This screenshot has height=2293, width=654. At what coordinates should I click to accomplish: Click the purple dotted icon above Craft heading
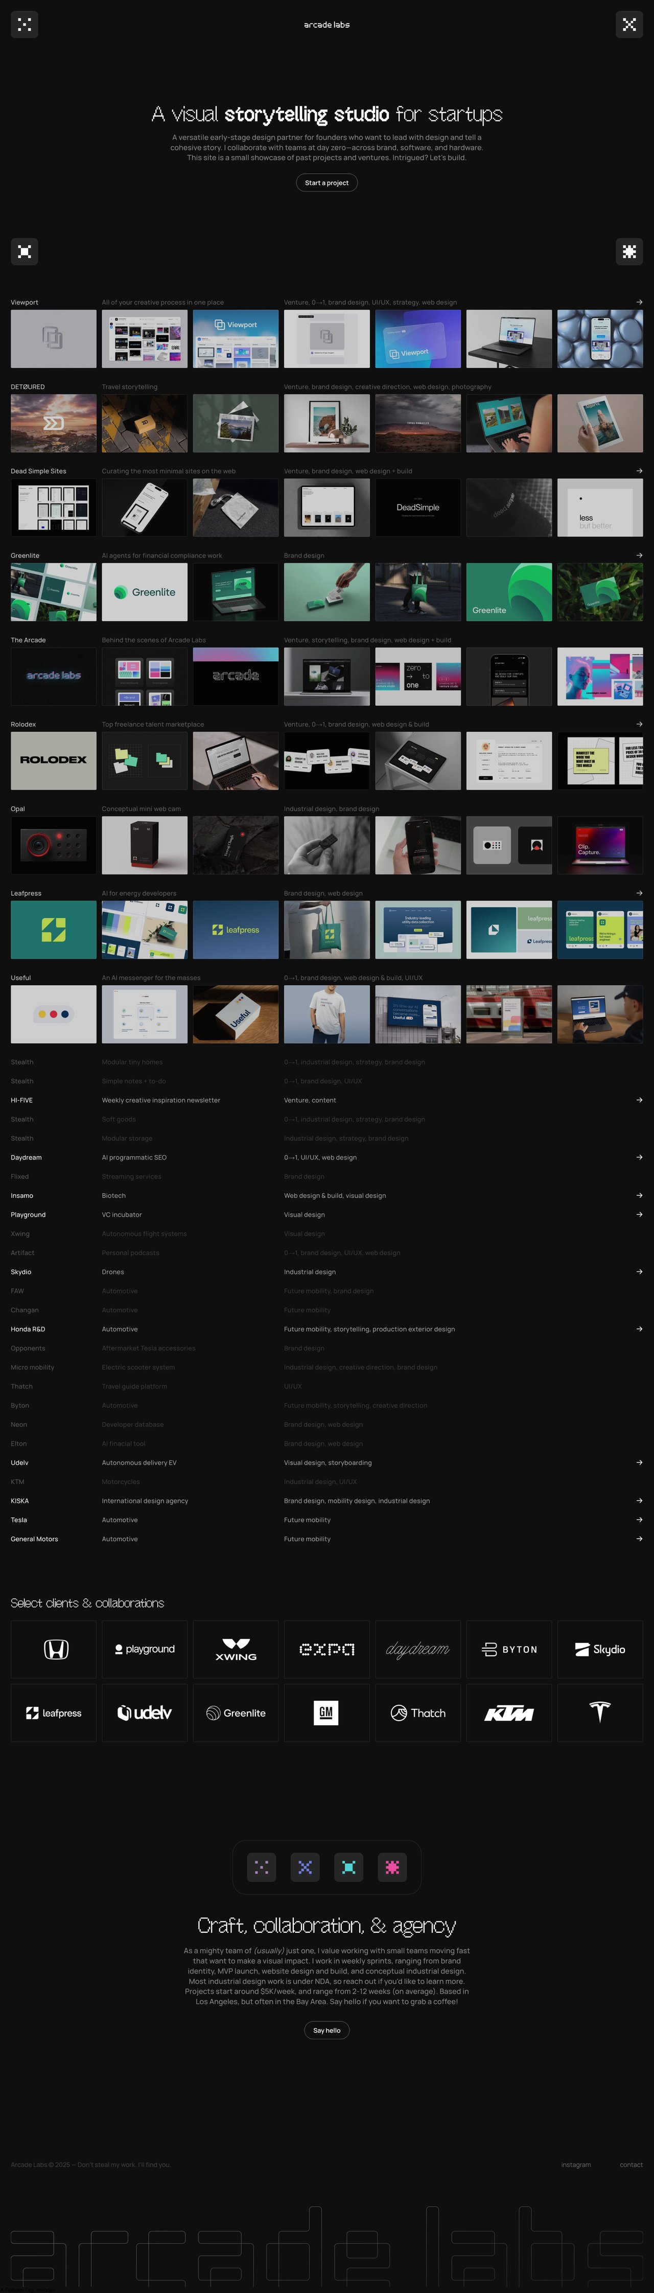[262, 1867]
